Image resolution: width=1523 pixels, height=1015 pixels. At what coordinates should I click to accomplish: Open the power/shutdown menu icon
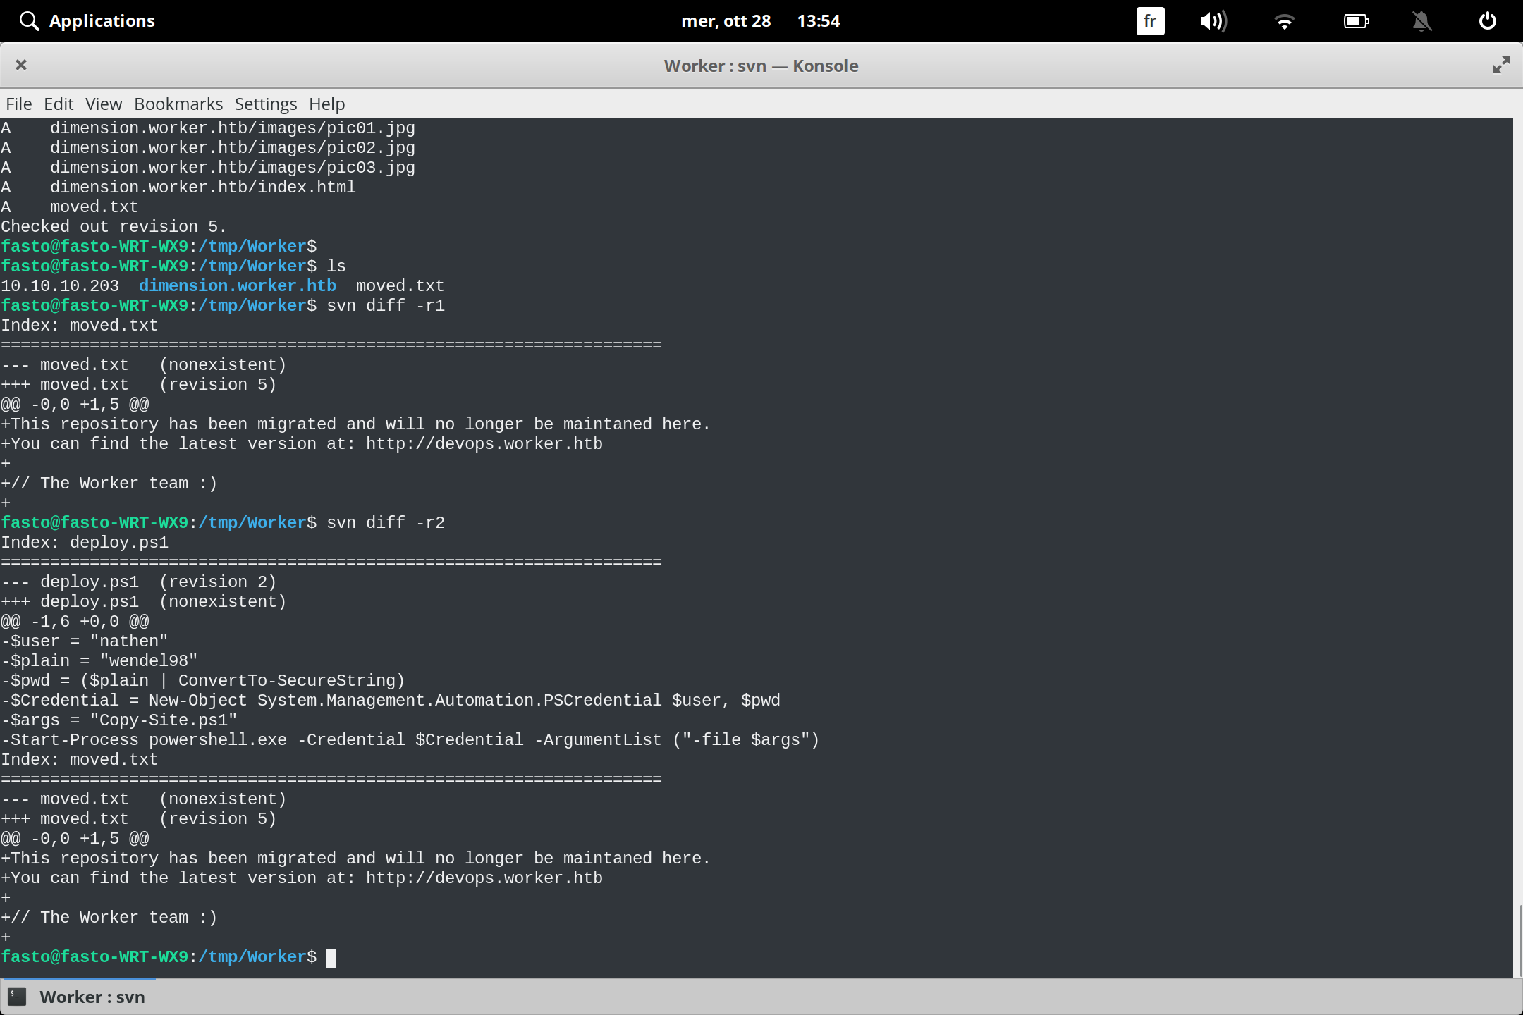click(x=1486, y=21)
